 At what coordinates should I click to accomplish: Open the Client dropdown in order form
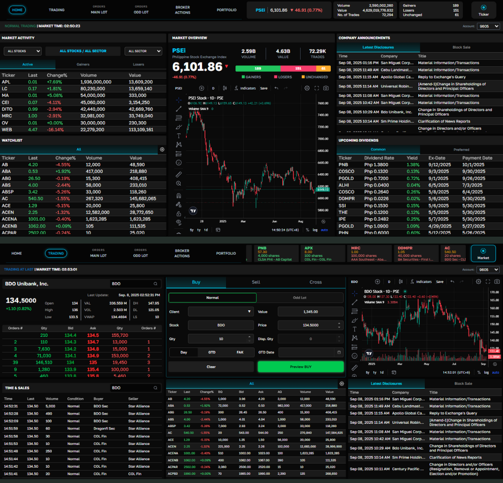[221, 312]
